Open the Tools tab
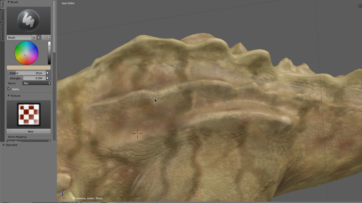Viewport: 362px width, 203px height. [x=3, y=5]
